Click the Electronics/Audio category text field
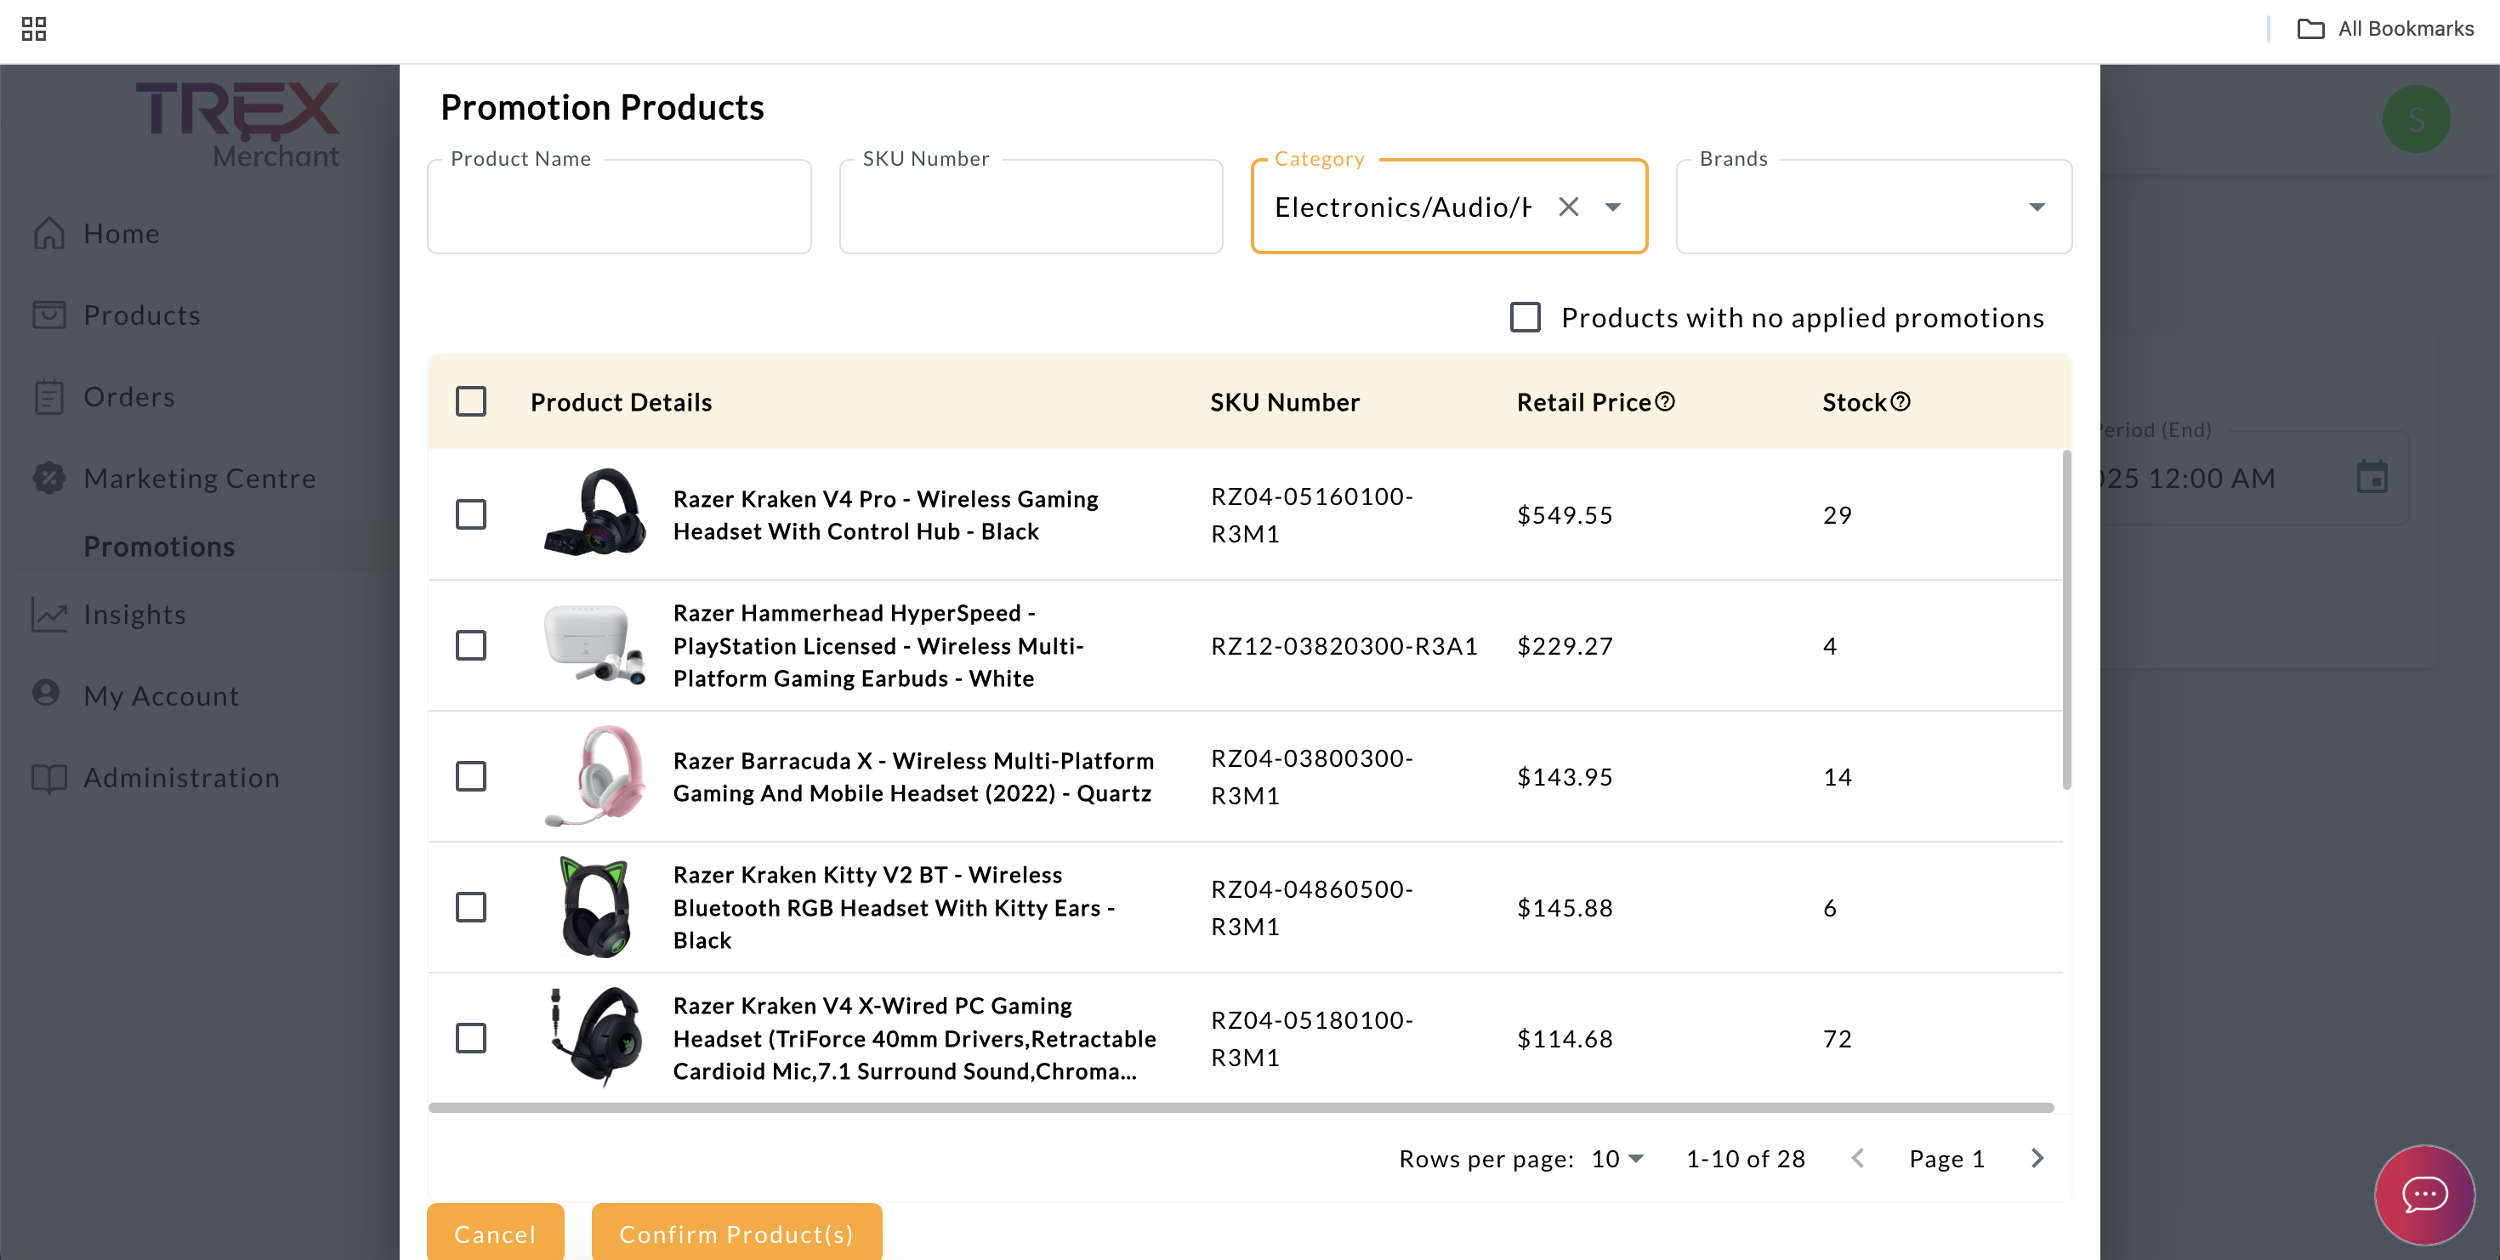Screen dimensions: 2500x1260 pos(1403,207)
